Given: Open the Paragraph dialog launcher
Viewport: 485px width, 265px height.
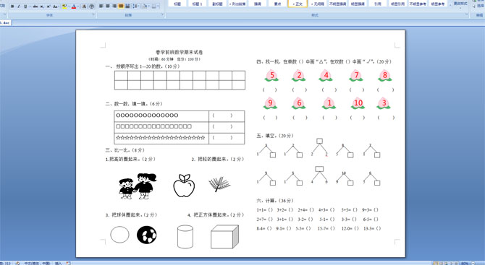Looking at the screenshot, I should (x=162, y=15).
